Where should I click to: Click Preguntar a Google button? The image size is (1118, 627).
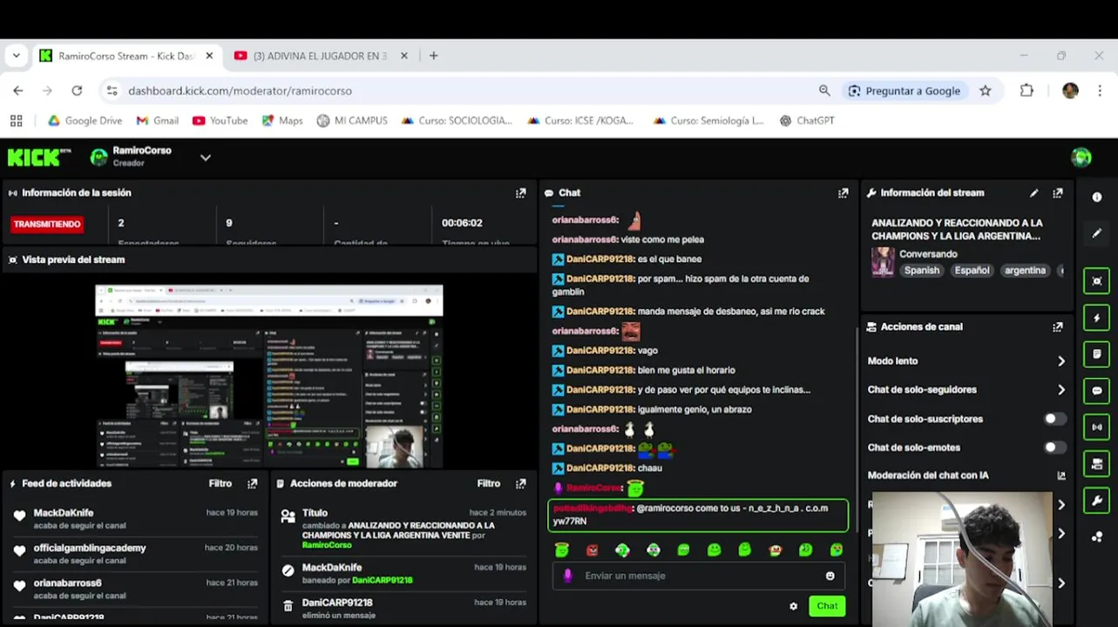click(x=904, y=91)
